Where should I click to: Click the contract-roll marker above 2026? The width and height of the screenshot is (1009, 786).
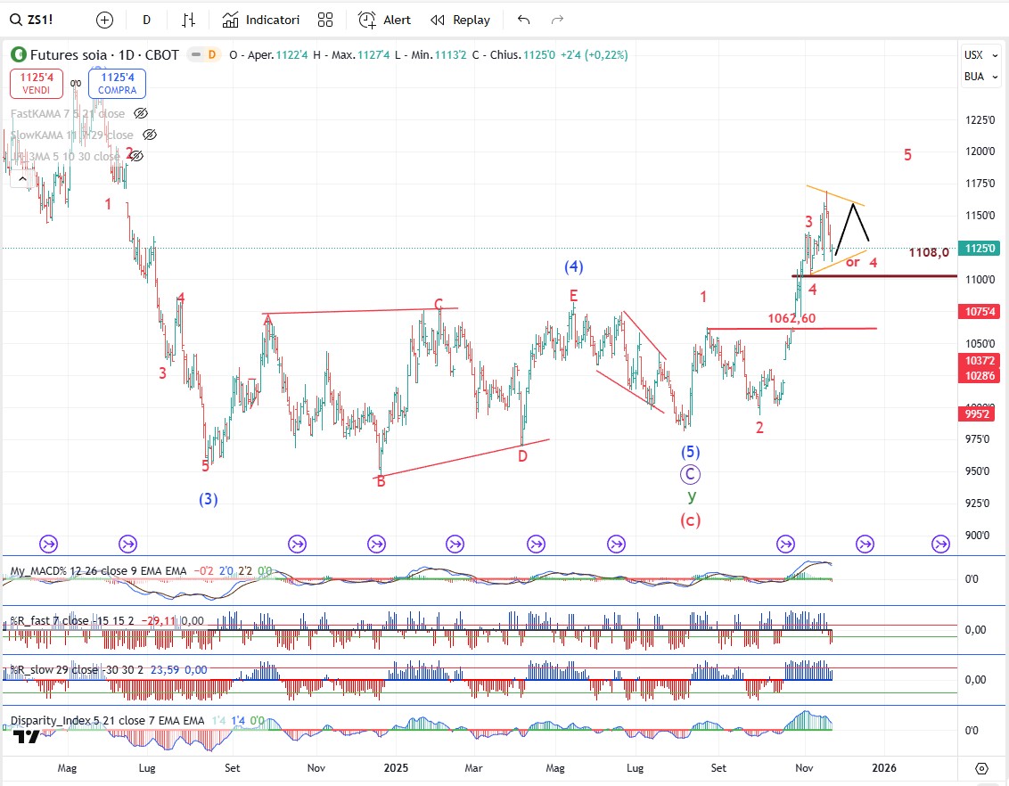point(865,544)
